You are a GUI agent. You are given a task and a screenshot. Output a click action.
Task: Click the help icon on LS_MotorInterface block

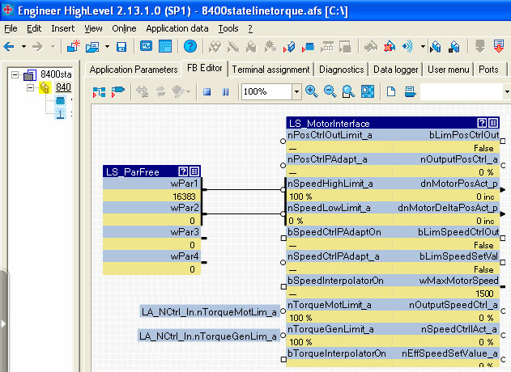click(x=482, y=123)
